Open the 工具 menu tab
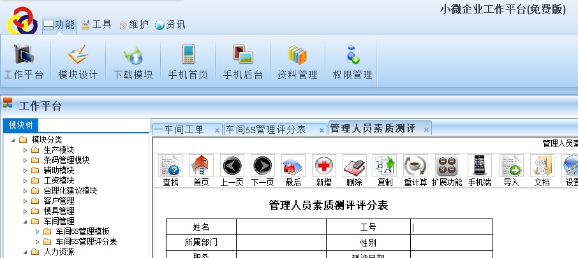The height and width of the screenshot is (258, 578). [96, 25]
